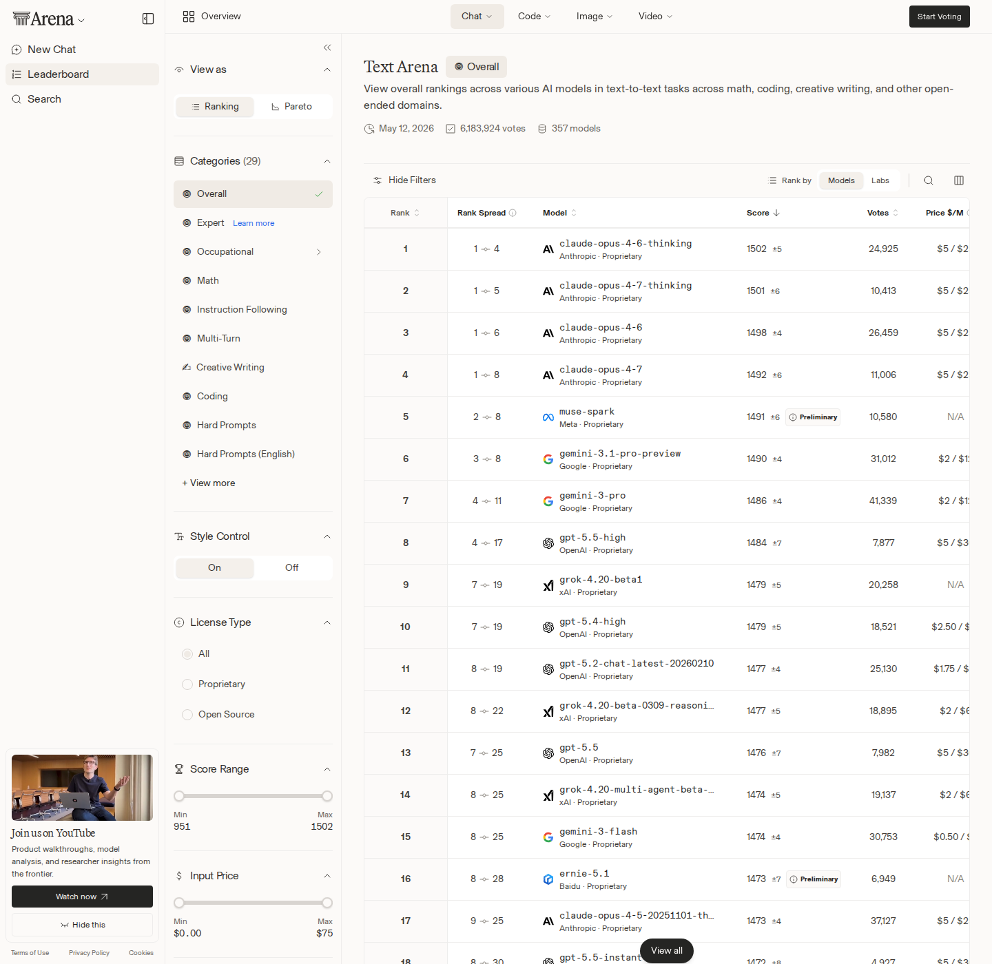Click the Leaderboard list icon
The image size is (992, 964).
[x=17, y=74]
